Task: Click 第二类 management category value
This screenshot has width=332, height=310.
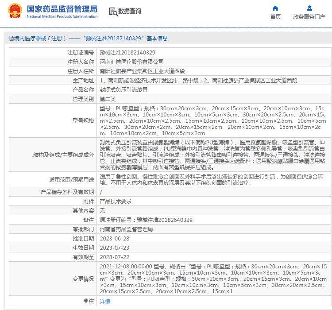Action: 108,99
